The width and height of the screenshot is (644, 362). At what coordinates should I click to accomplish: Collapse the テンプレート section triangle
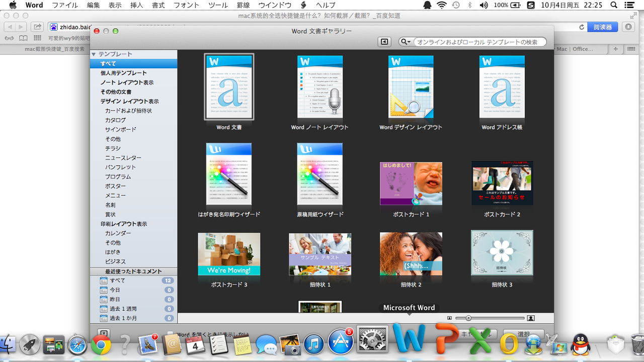[94, 54]
